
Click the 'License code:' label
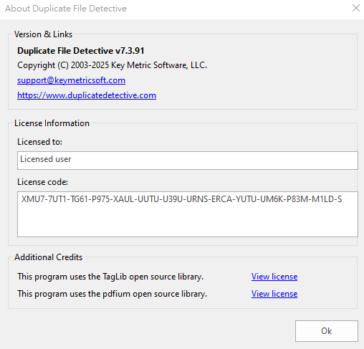tap(42, 182)
